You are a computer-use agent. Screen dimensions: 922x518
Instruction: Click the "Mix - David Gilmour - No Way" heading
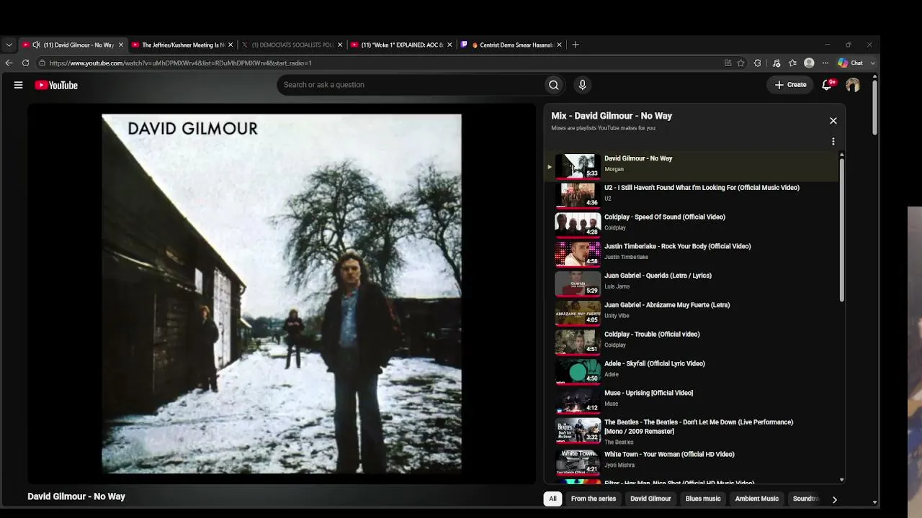(x=612, y=116)
